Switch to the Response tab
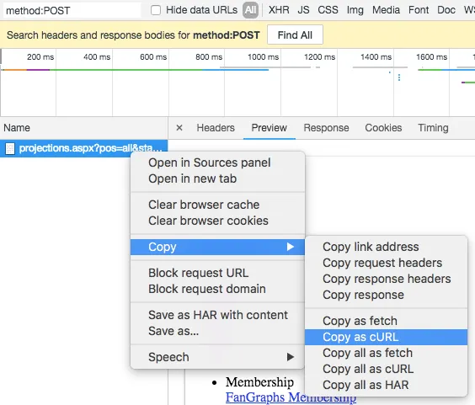This screenshot has height=405, width=475. coord(326,128)
